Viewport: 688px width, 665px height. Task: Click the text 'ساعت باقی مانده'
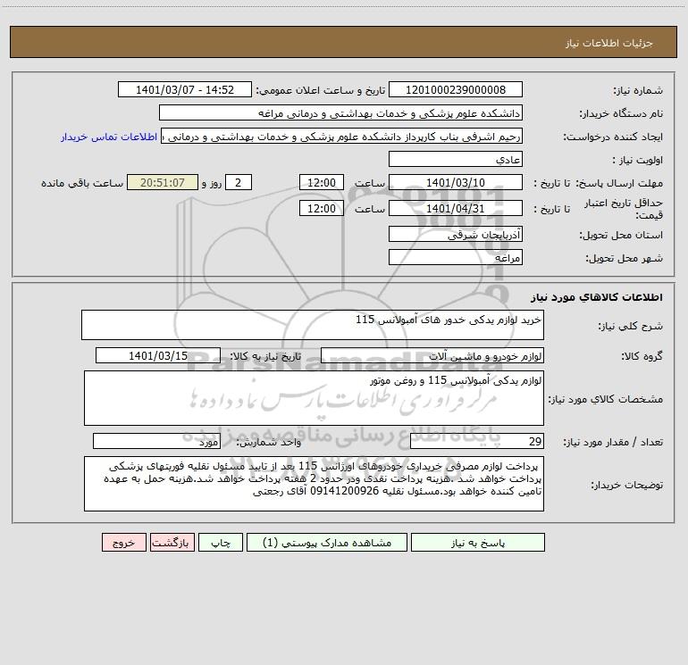click(x=82, y=183)
